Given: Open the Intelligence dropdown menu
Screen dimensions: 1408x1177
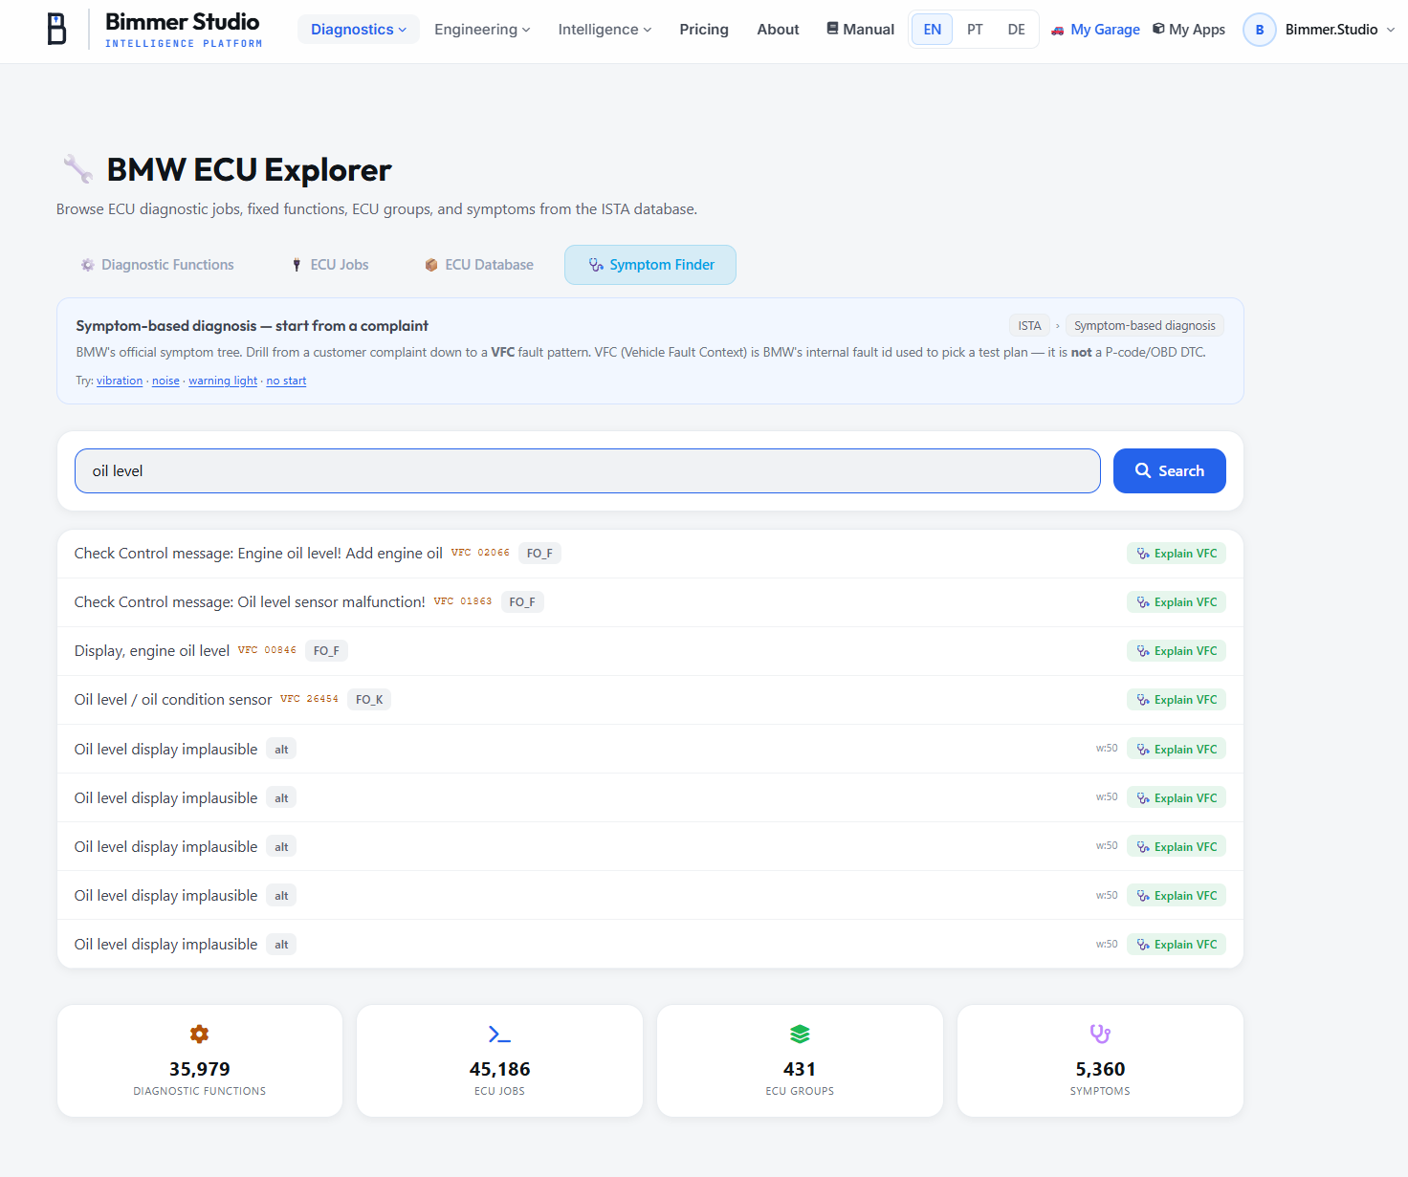Looking at the screenshot, I should tap(605, 30).
